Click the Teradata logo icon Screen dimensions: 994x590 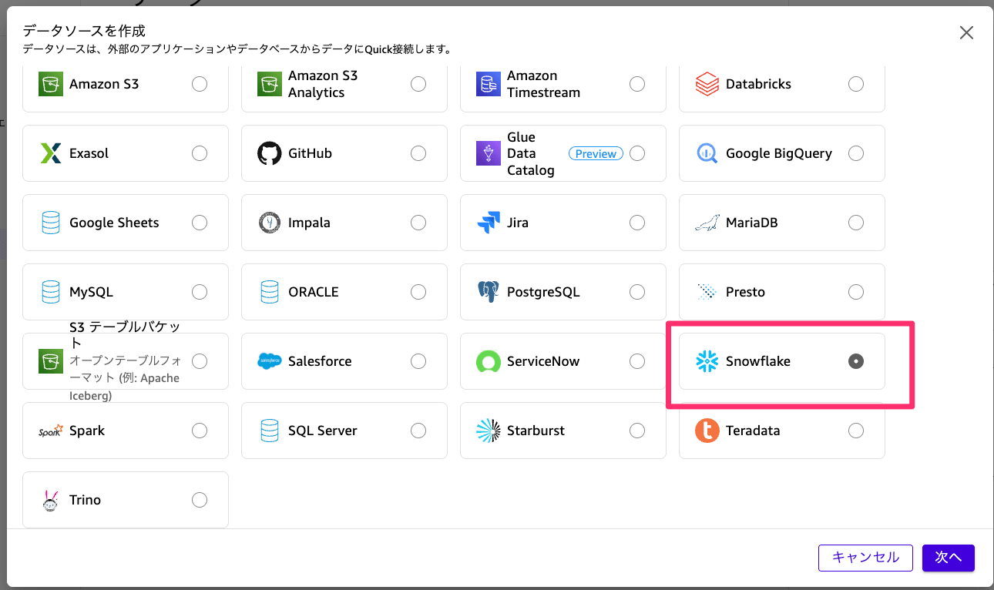click(x=707, y=431)
